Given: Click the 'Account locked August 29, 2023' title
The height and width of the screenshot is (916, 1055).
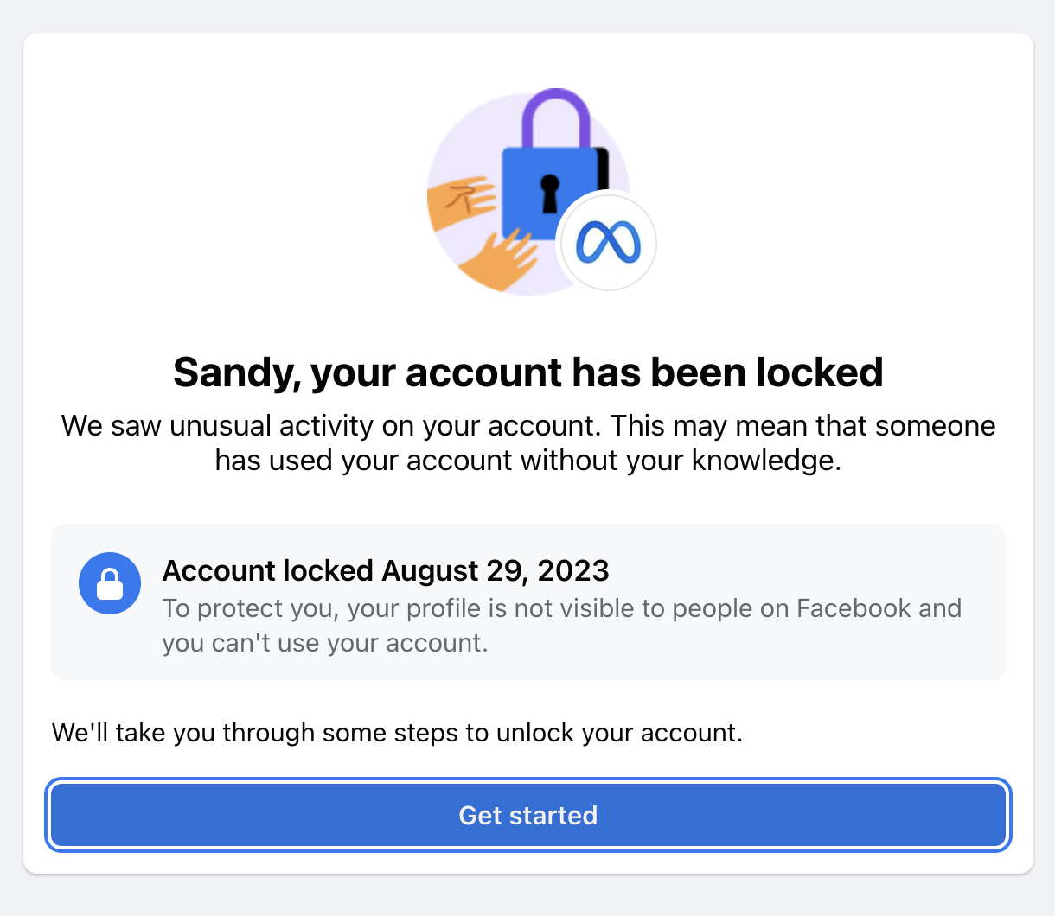Looking at the screenshot, I should pyautogui.click(x=386, y=570).
